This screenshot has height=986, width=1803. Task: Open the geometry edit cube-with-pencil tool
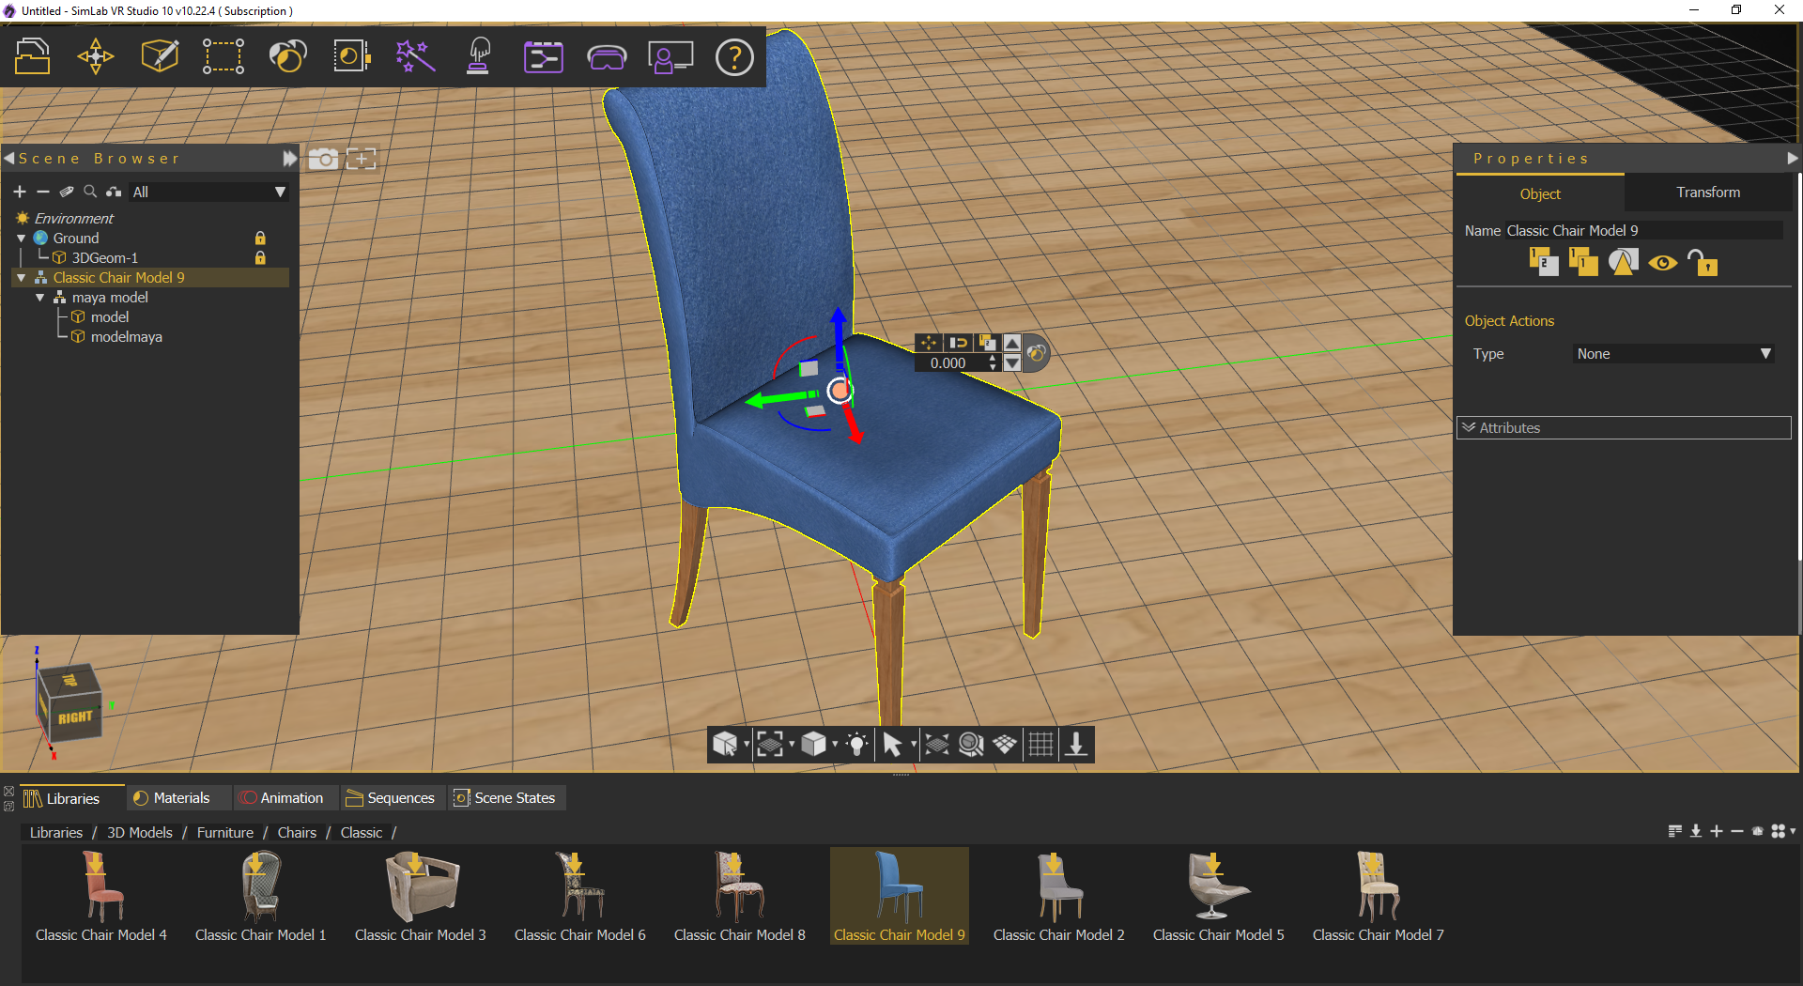[x=160, y=56]
